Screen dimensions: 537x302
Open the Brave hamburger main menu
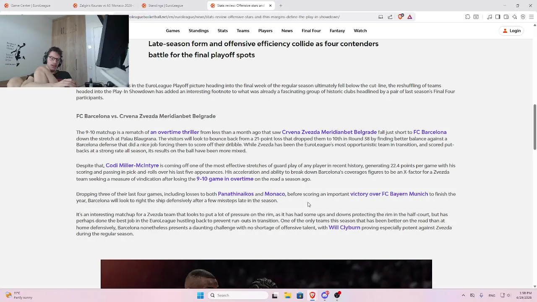(531, 17)
